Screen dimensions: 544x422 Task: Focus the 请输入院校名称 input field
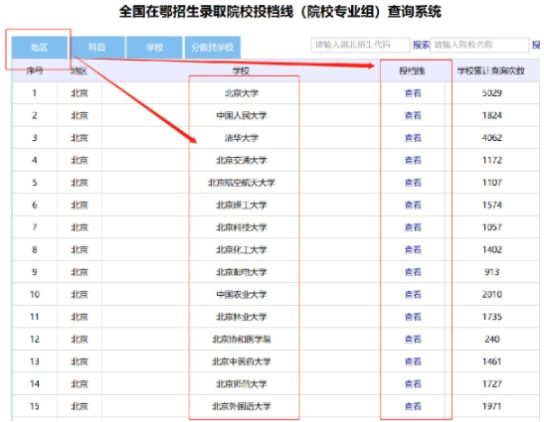(x=479, y=45)
